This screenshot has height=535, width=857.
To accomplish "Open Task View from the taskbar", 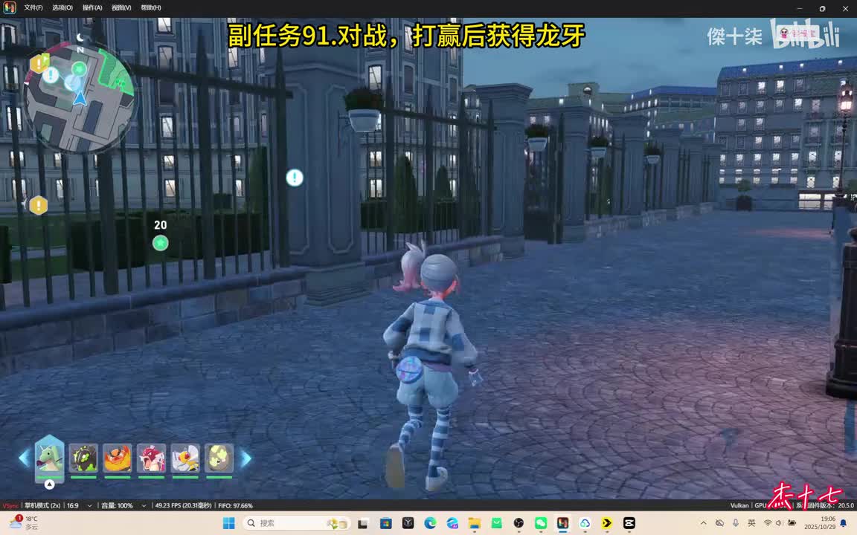I will (x=363, y=523).
